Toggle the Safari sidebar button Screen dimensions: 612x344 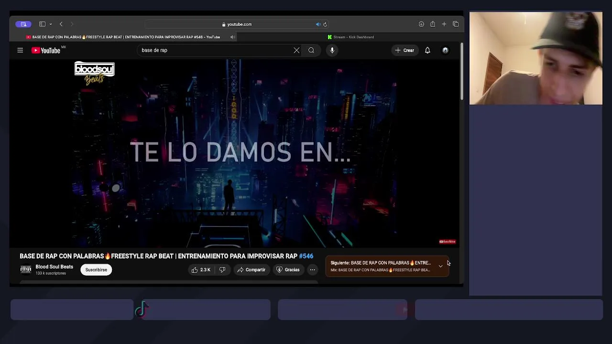point(42,24)
